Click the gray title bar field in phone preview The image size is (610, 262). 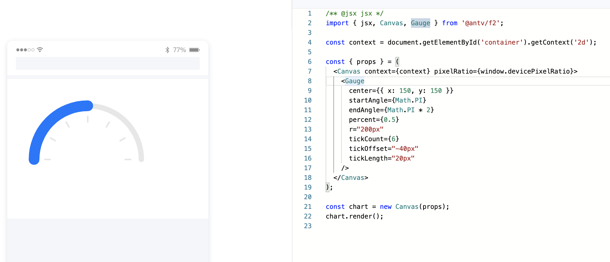click(x=108, y=63)
